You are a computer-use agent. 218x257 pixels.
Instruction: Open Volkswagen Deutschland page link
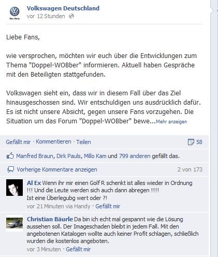coord(63,8)
